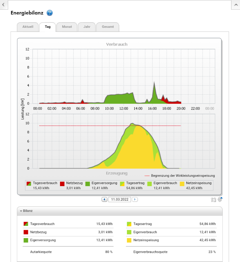Click the production peak in Erzeugung chart
240x262 pixels.
pos(132,123)
